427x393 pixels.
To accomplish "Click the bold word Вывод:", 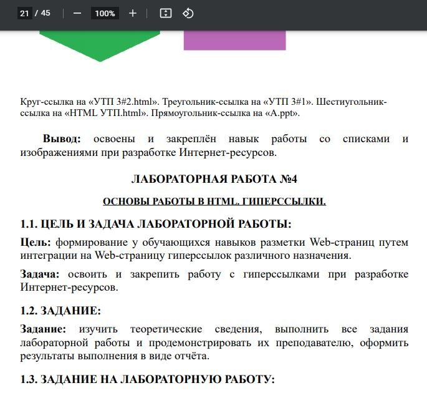I will click(x=62, y=138).
